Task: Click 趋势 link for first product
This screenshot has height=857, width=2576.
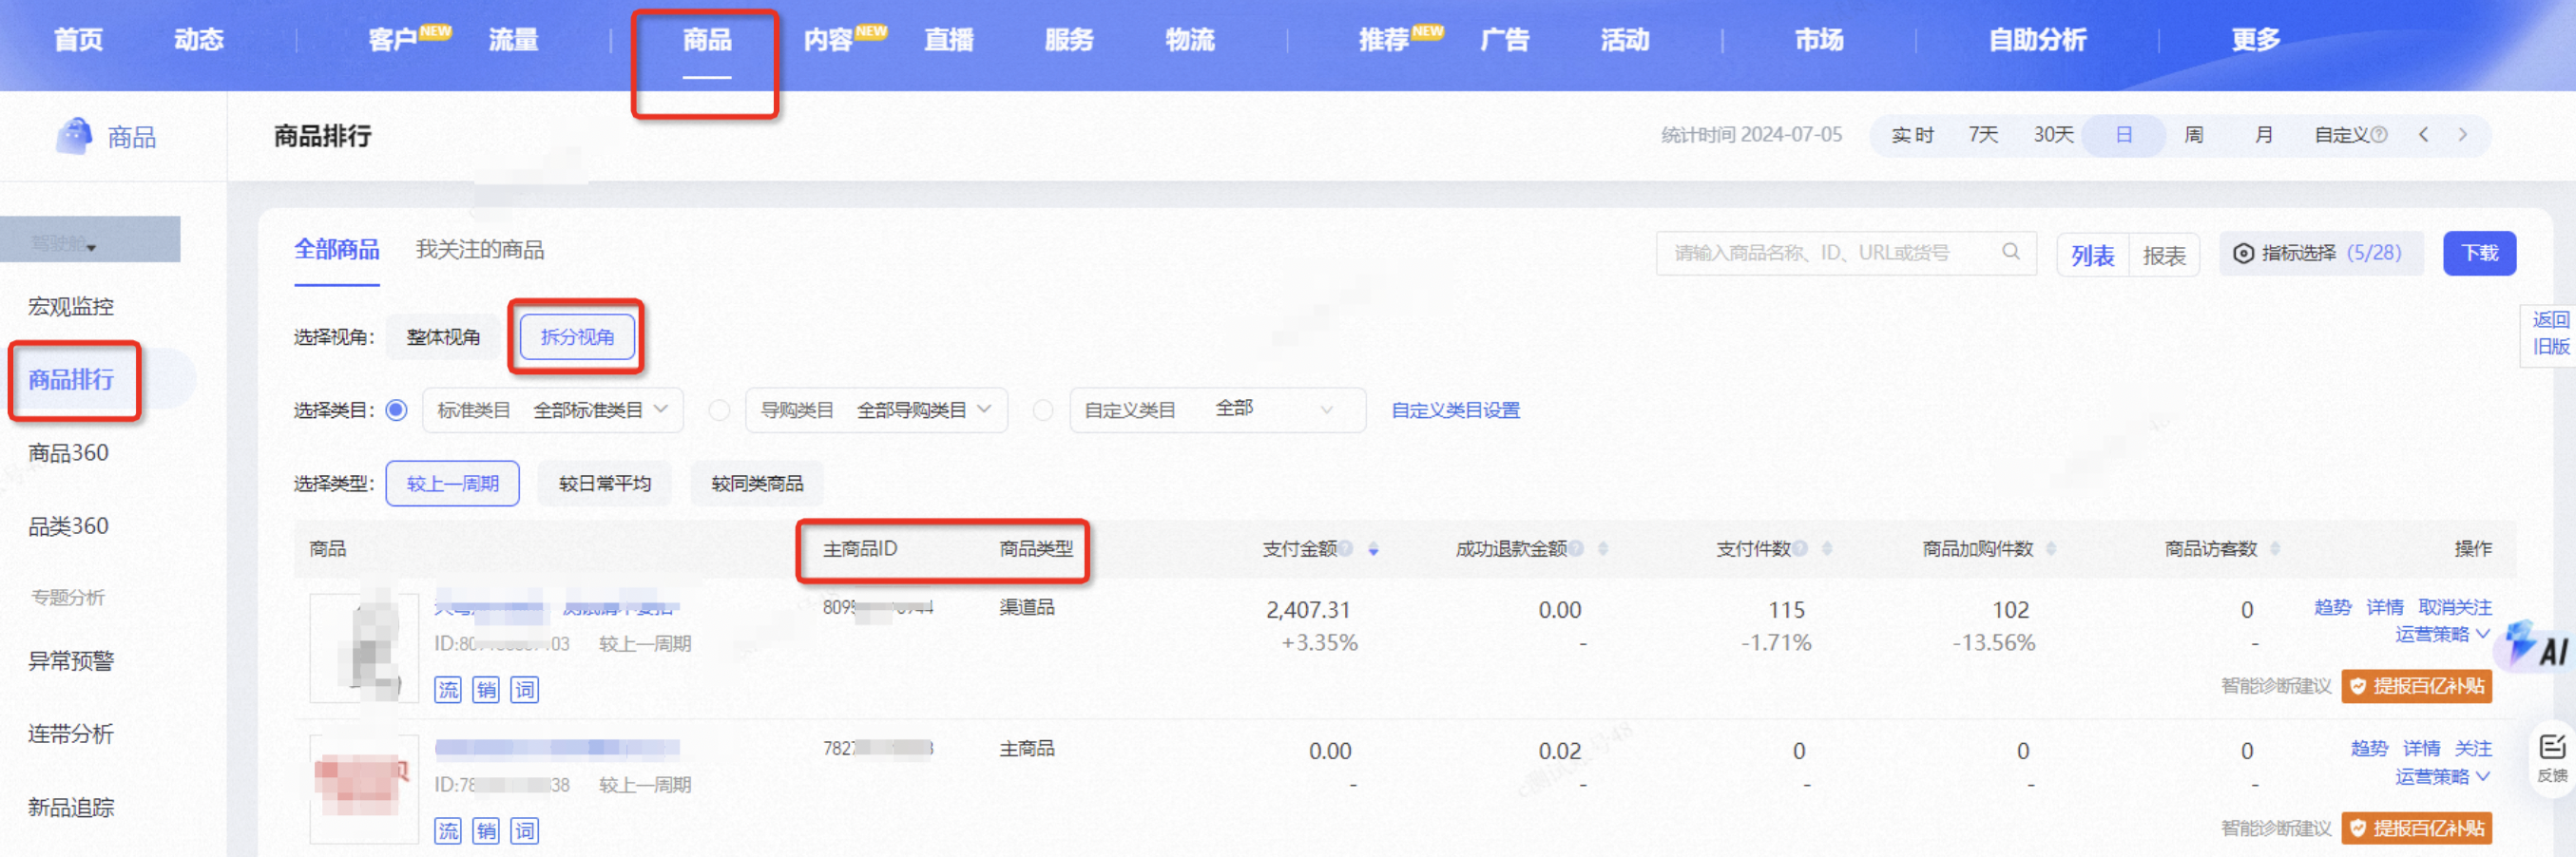Action: pos(2332,607)
